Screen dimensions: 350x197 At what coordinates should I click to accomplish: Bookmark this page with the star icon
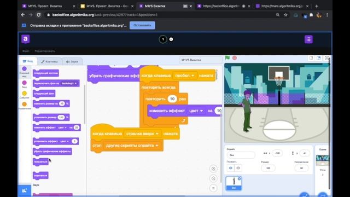tap(285, 15)
